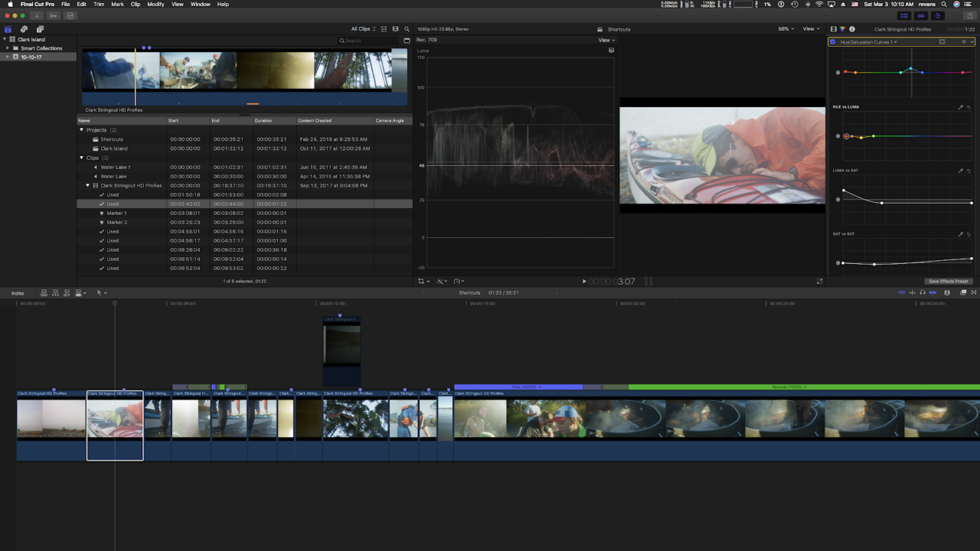
Task: Open the All Clips filter dropdown
Action: (362, 29)
